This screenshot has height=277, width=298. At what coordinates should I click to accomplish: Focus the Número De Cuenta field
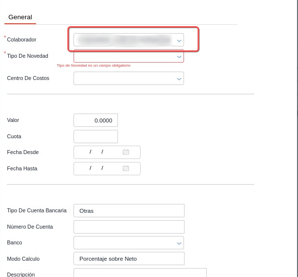coord(129,227)
